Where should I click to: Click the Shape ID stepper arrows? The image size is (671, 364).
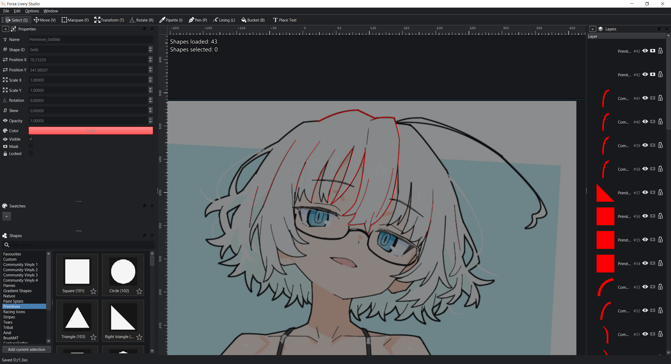point(150,50)
